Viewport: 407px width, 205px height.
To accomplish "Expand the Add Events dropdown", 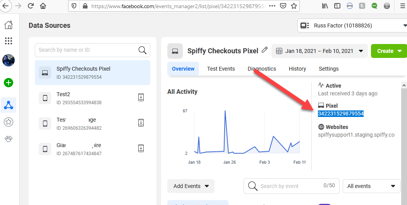I will [x=191, y=186].
